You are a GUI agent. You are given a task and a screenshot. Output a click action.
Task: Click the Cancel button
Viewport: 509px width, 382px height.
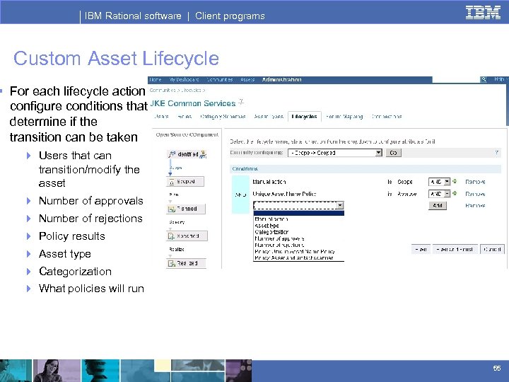(x=492, y=250)
